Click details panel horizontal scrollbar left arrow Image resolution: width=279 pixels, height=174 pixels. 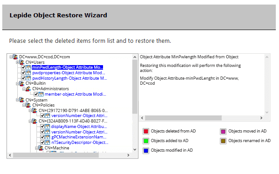(x=142, y=118)
